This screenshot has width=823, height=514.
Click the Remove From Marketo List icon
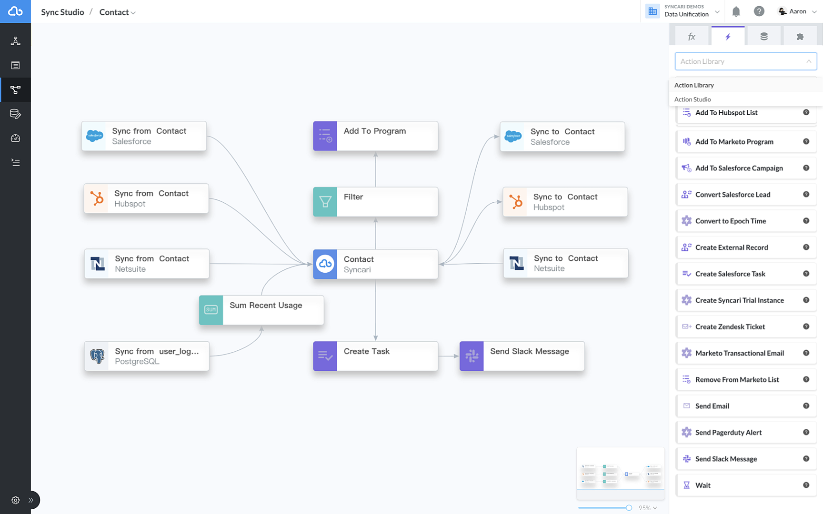click(686, 379)
